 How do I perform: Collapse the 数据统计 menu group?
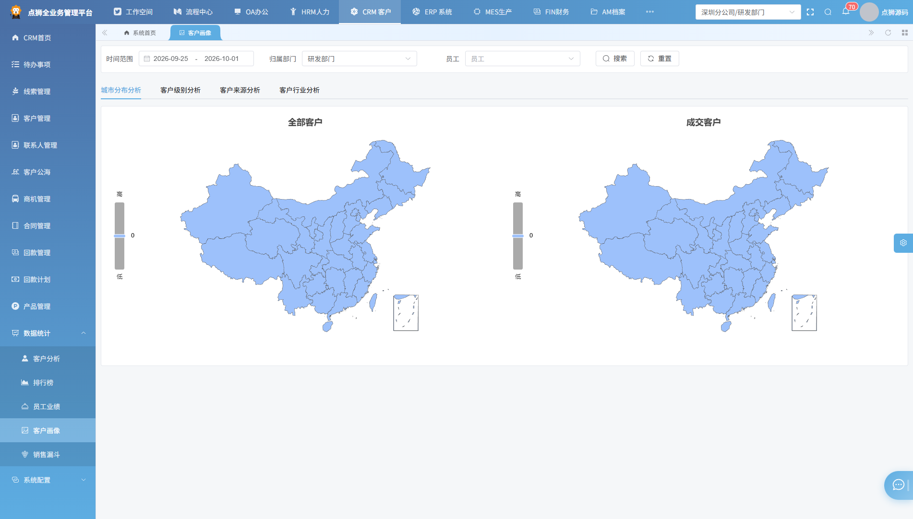(48, 333)
